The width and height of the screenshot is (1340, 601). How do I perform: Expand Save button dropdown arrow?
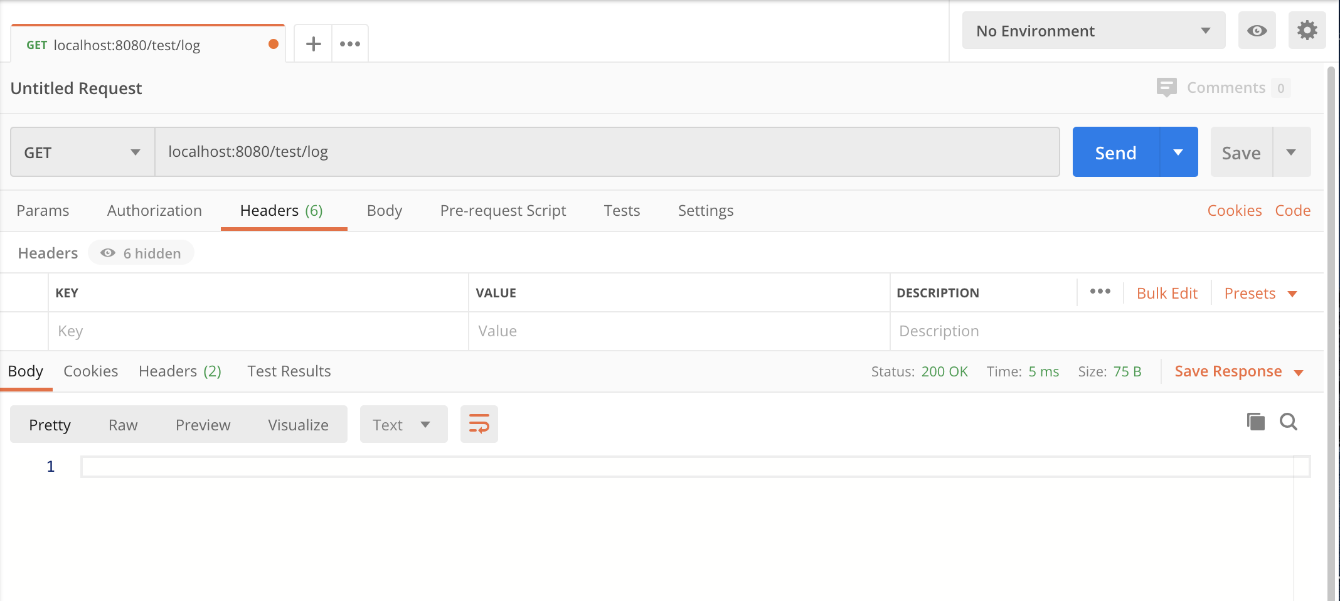[x=1291, y=152]
